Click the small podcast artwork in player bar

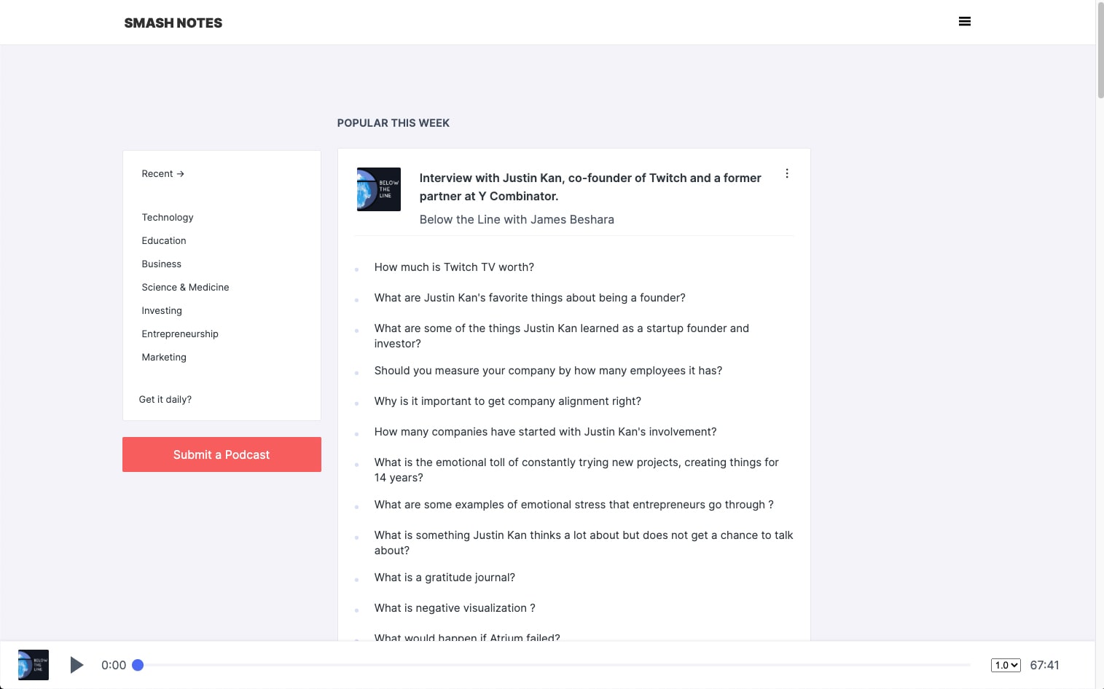coord(34,665)
